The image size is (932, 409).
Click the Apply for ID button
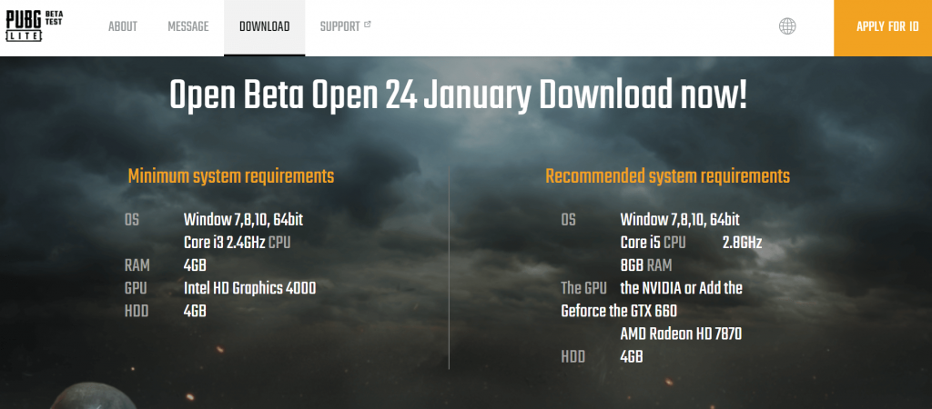(x=883, y=27)
